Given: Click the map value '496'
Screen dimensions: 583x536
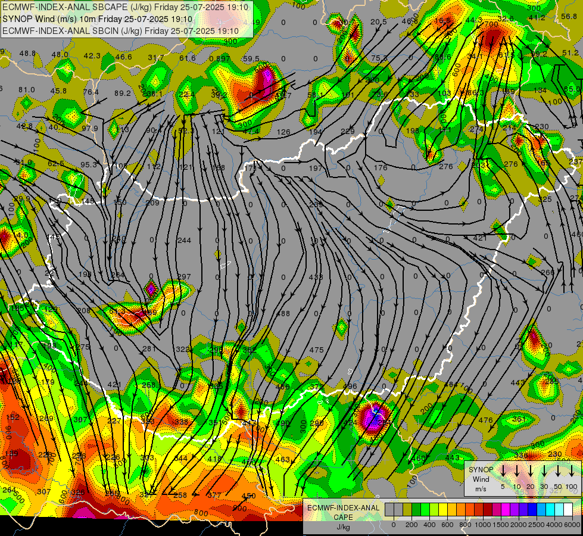Looking at the screenshot, I should pos(350,386).
